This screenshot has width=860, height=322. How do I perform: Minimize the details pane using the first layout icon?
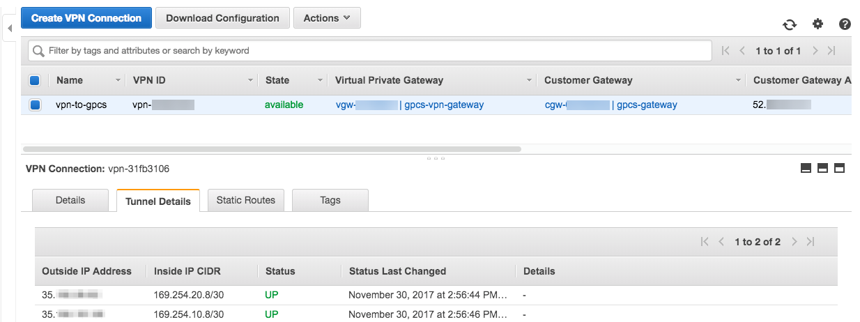point(806,168)
